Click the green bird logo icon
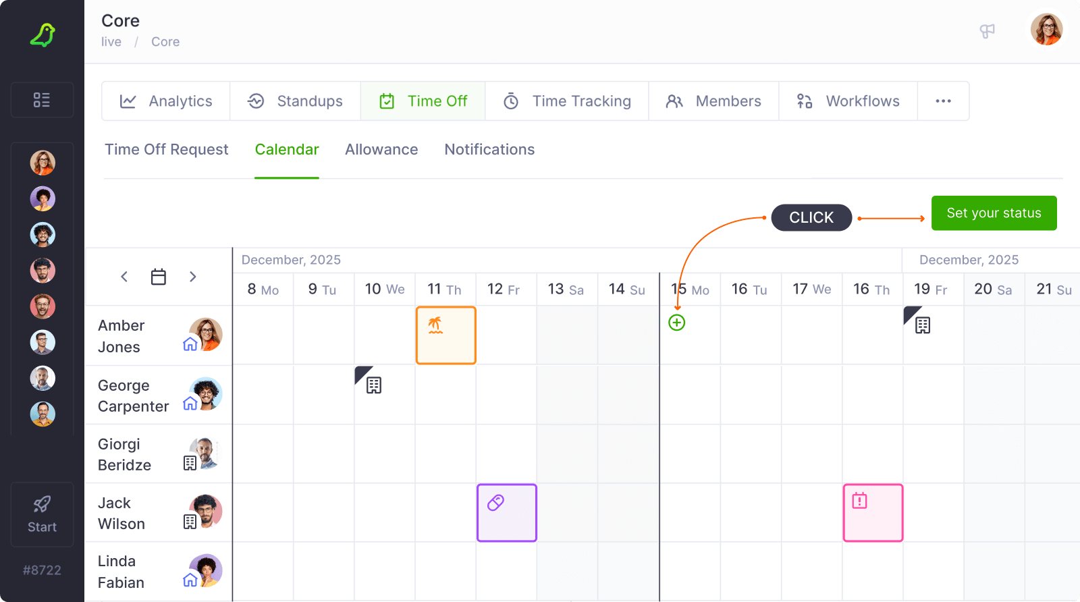Image resolution: width=1080 pixels, height=602 pixels. pos(43,35)
